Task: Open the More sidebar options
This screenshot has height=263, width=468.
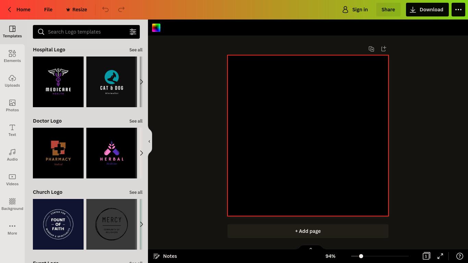Action: 12,229
